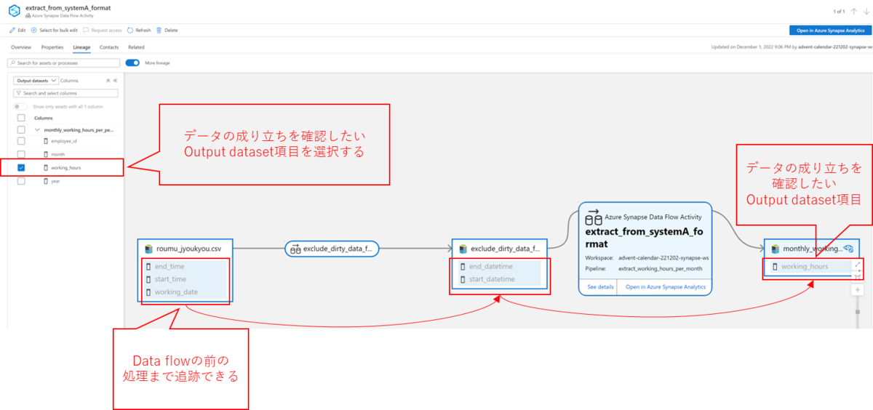
Task: Click See details link
Action: tap(600, 286)
